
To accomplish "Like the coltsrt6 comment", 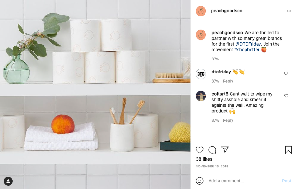I will tap(286, 96).
